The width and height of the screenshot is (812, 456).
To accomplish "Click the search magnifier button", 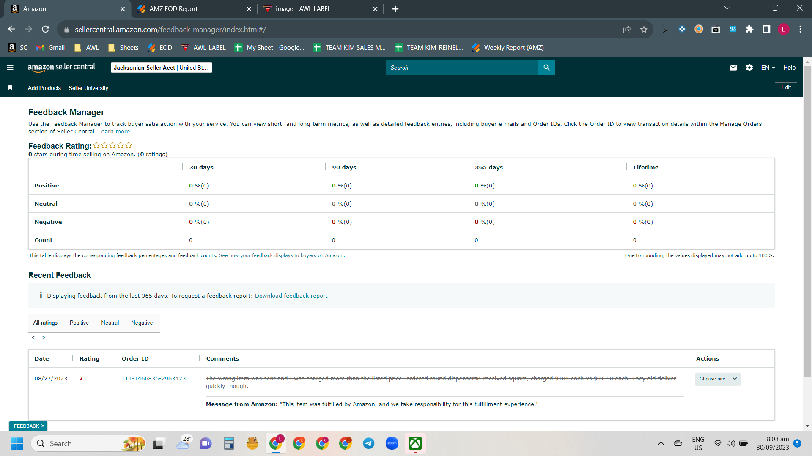I will (x=546, y=68).
